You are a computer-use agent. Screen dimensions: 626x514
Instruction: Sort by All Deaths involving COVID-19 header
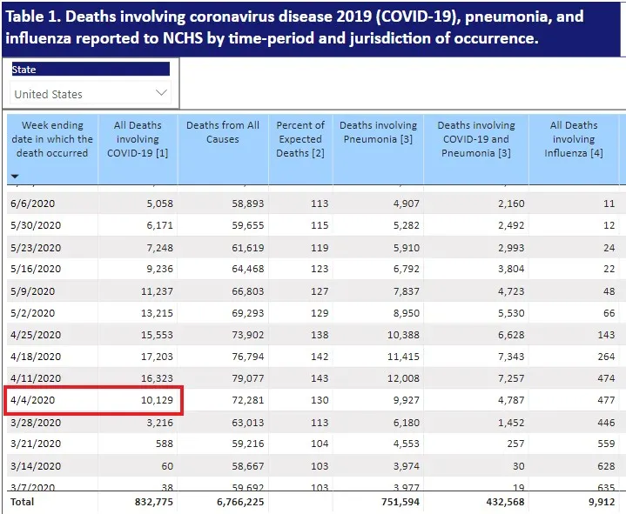coord(138,139)
